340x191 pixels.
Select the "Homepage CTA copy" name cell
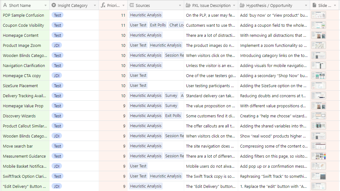tap(25, 76)
